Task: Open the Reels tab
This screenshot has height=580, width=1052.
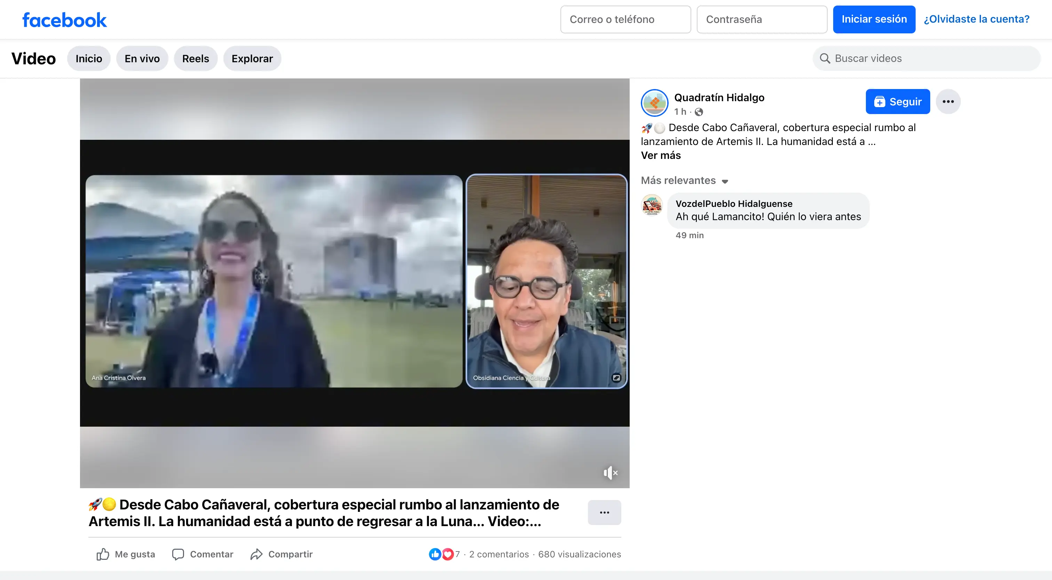Action: click(195, 58)
